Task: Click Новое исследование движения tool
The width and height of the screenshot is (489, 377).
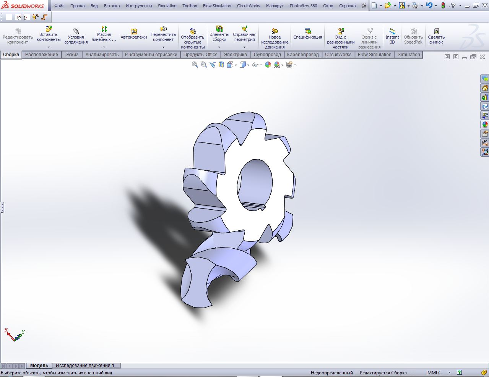Action: pyautogui.click(x=275, y=39)
